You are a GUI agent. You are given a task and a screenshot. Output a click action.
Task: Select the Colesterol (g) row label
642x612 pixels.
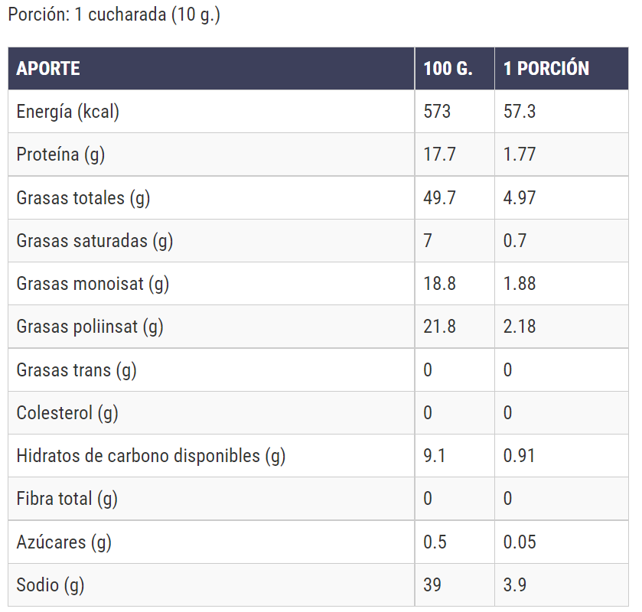67,413
